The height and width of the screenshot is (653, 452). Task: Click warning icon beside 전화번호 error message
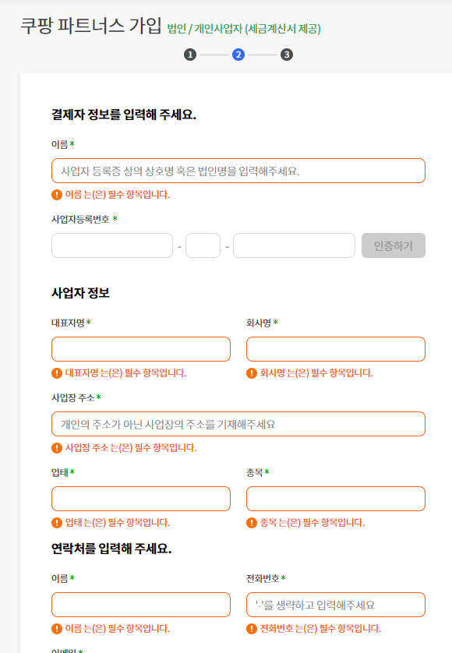click(x=252, y=629)
